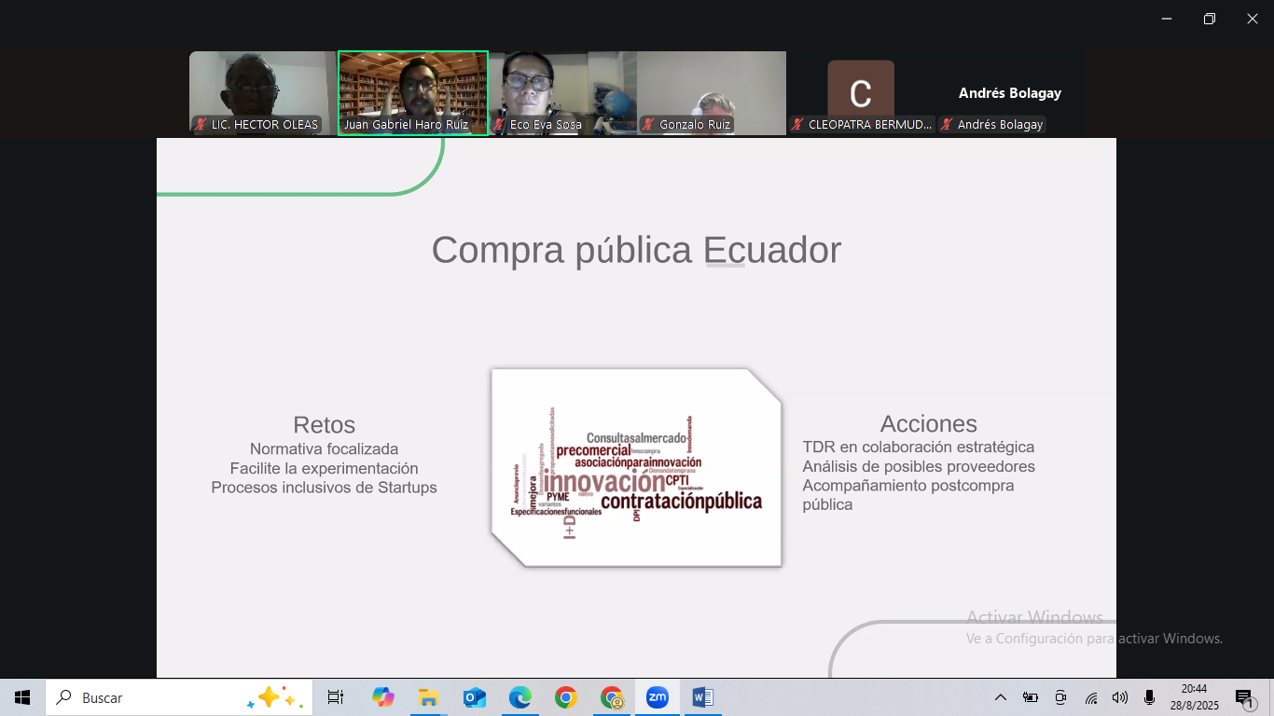Viewport: 1274px width, 716px height.
Task: Open Windows Task View
Action: [x=336, y=697]
